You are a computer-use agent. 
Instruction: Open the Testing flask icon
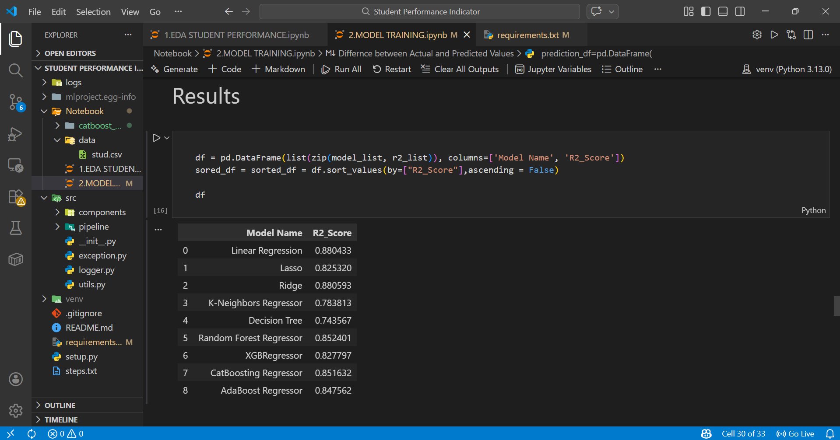coord(15,228)
